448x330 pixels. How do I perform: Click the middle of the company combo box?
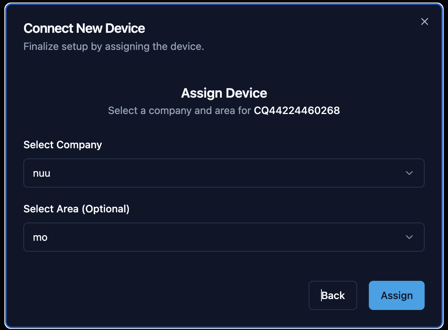coord(224,173)
